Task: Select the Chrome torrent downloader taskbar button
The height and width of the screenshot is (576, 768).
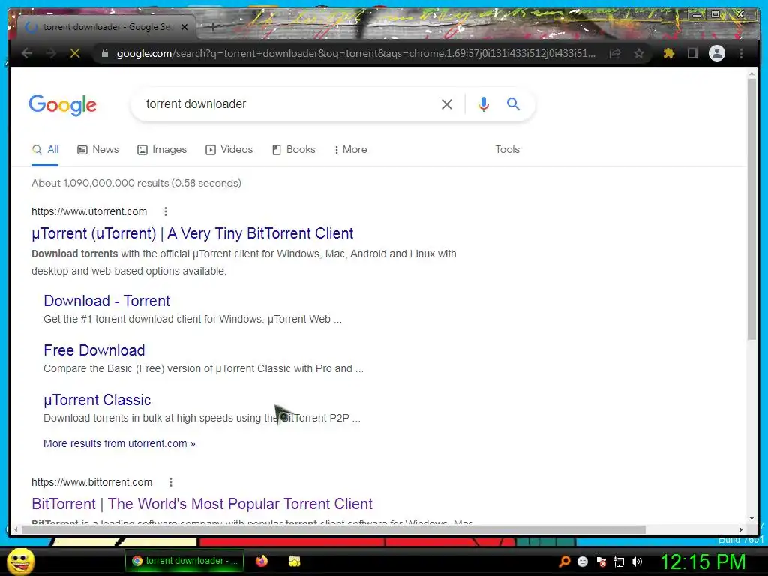Action: click(184, 561)
